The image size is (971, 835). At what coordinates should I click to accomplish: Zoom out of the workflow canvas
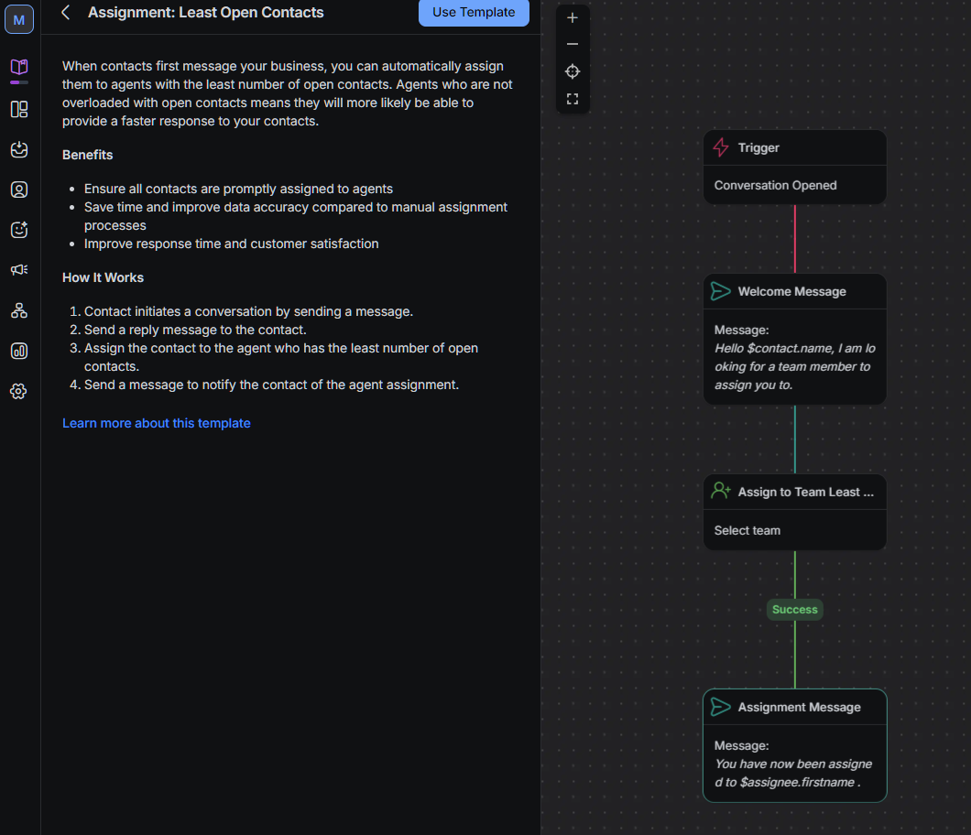coord(573,44)
